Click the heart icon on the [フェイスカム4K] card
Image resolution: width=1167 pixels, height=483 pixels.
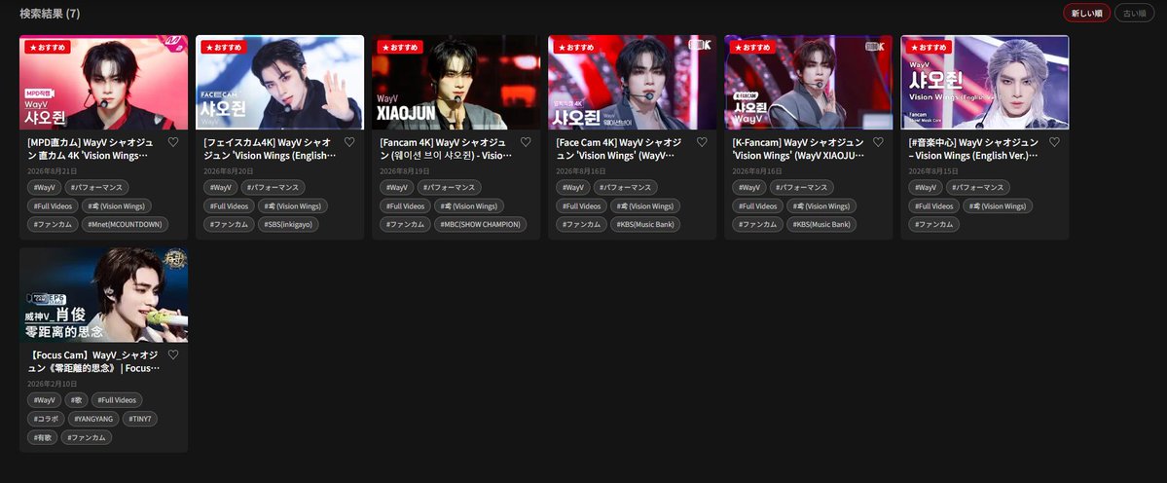(x=349, y=142)
